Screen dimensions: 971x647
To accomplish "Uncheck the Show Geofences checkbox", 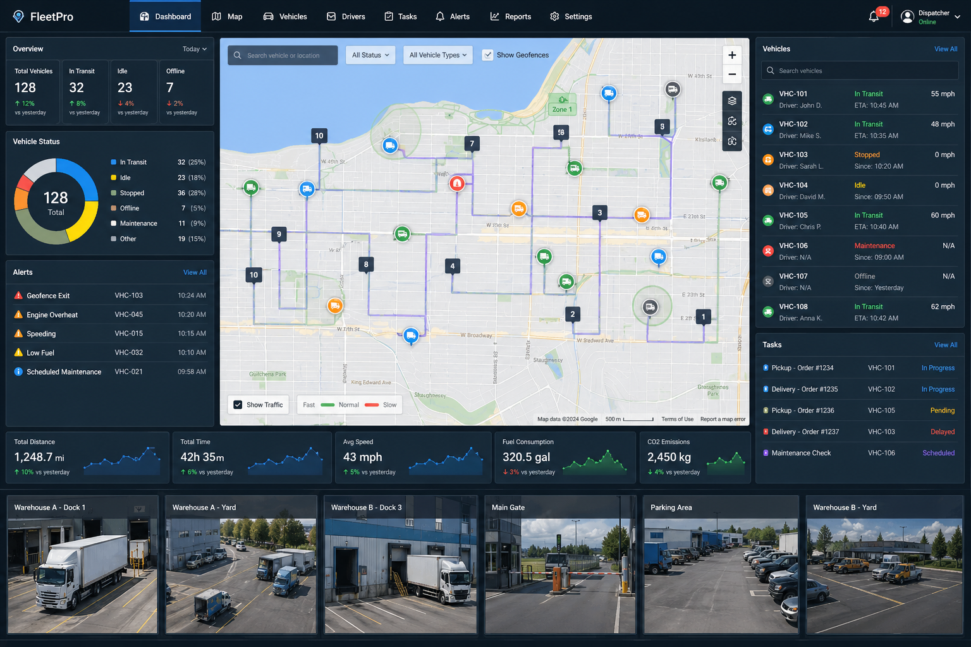I will pyautogui.click(x=488, y=55).
